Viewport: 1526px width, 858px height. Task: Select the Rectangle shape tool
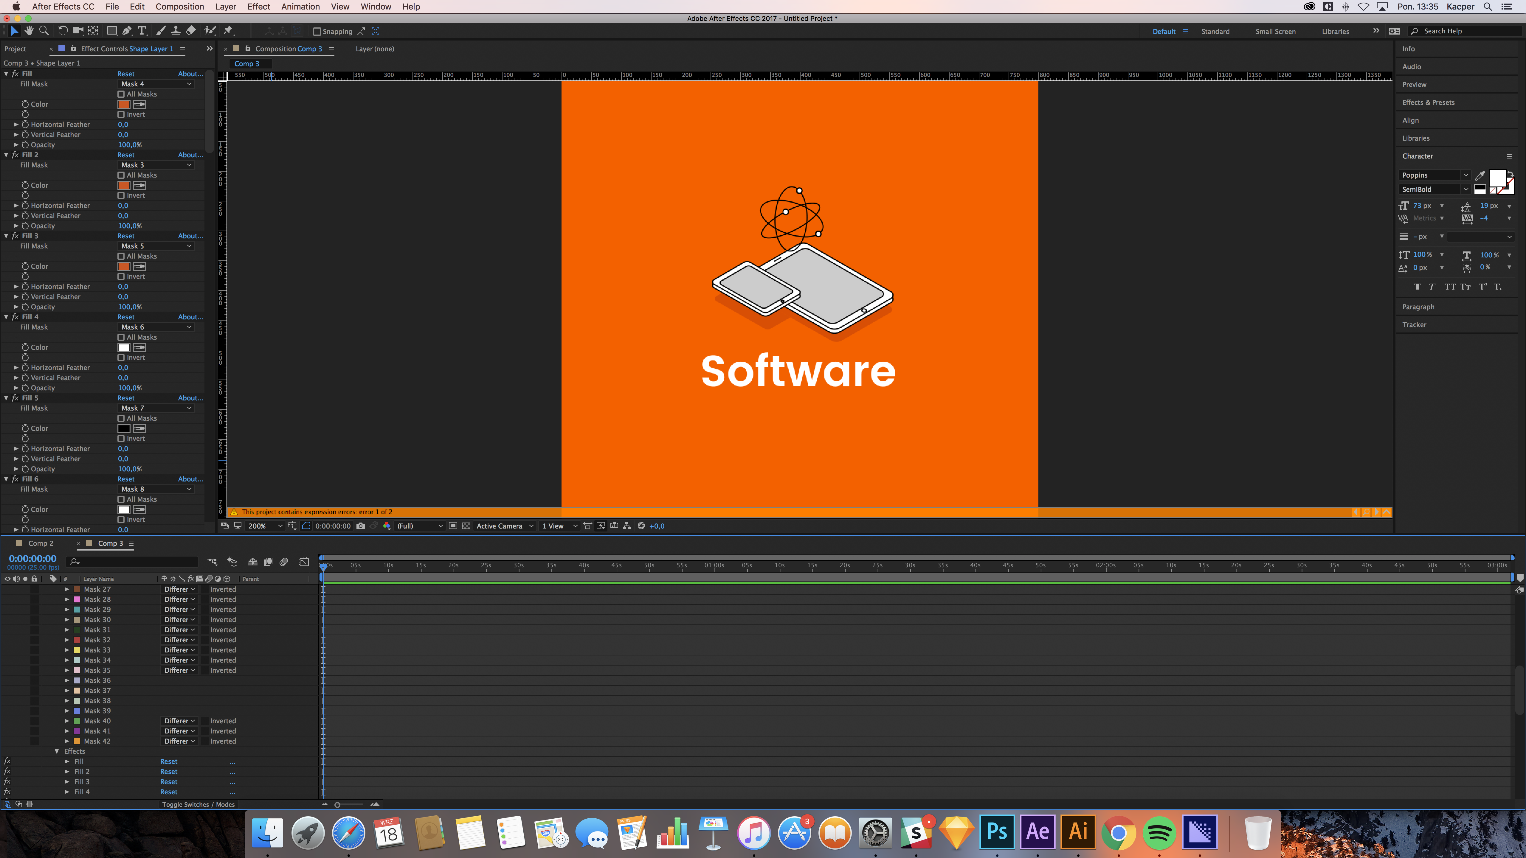click(x=111, y=31)
